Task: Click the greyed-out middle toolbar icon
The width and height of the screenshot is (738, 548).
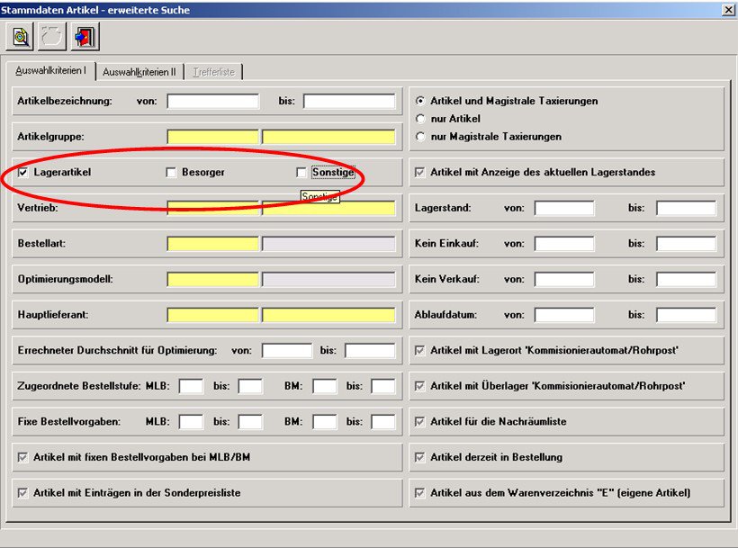Action: click(x=52, y=37)
